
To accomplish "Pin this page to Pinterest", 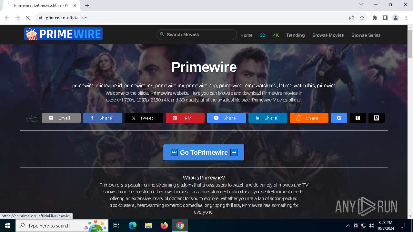I will [185, 118].
